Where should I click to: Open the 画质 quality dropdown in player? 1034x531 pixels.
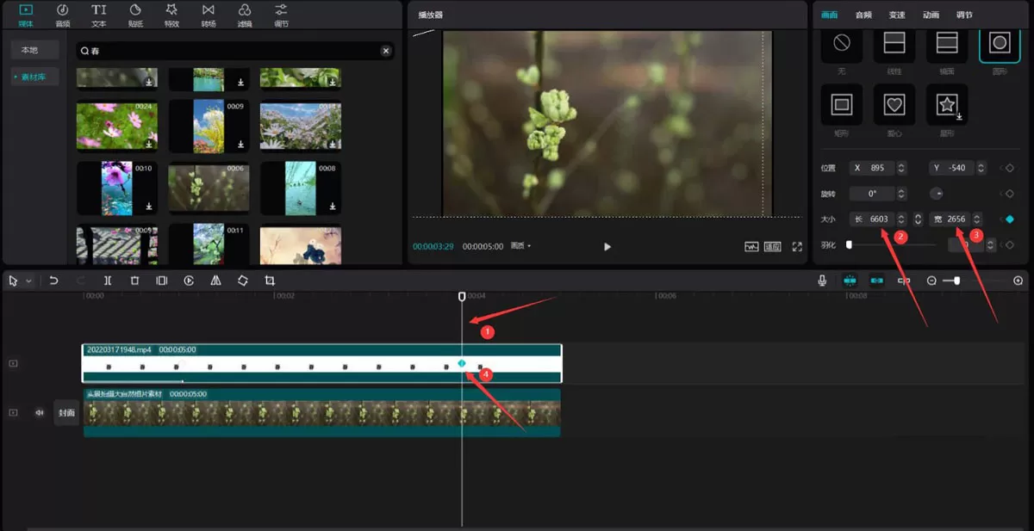pos(520,246)
